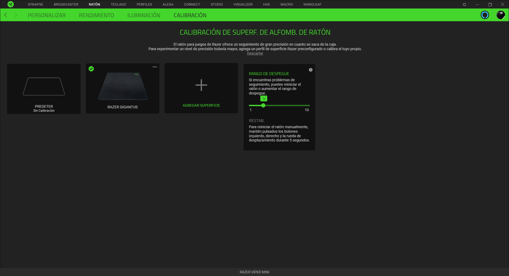Open the ALEXA tab
The image size is (509, 276).
168,5
